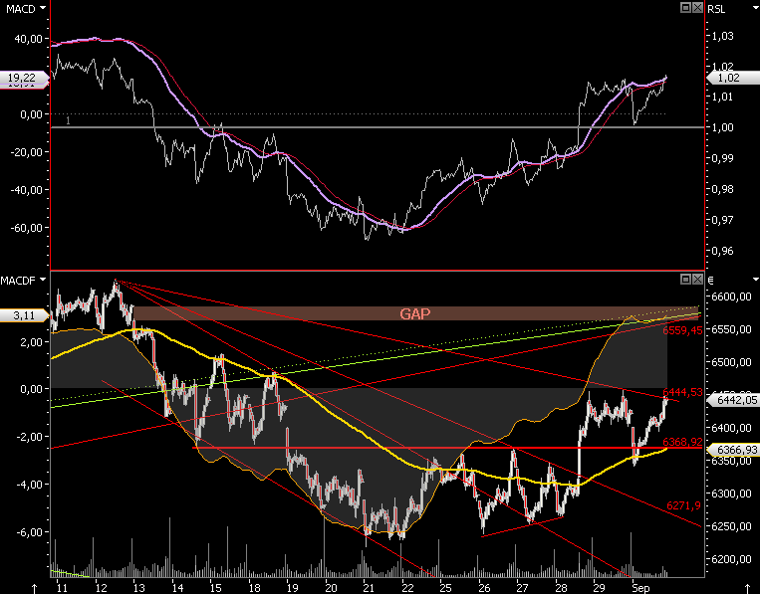
Task: Select the 6444,53 trendline price label
Action: [x=682, y=392]
